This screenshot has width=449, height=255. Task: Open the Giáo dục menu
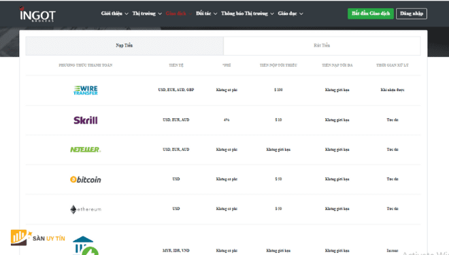tap(290, 14)
